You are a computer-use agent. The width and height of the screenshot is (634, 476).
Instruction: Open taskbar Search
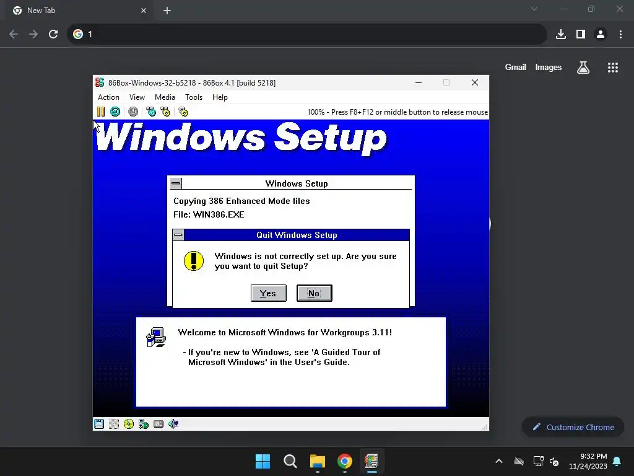click(290, 461)
